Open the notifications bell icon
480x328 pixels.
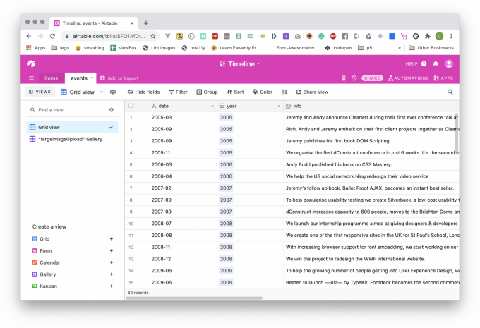pyautogui.click(x=436, y=63)
